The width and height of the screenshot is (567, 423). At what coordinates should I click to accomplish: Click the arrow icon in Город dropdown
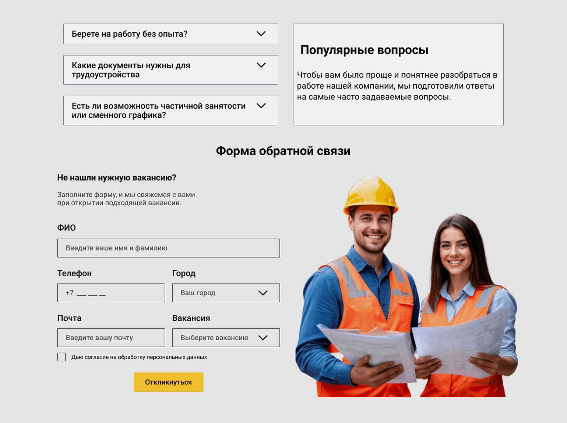pyautogui.click(x=263, y=293)
